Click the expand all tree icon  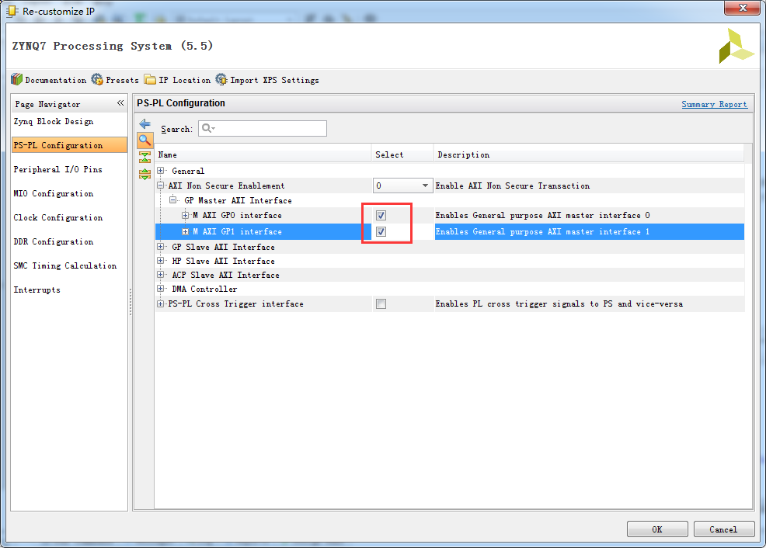(x=144, y=174)
